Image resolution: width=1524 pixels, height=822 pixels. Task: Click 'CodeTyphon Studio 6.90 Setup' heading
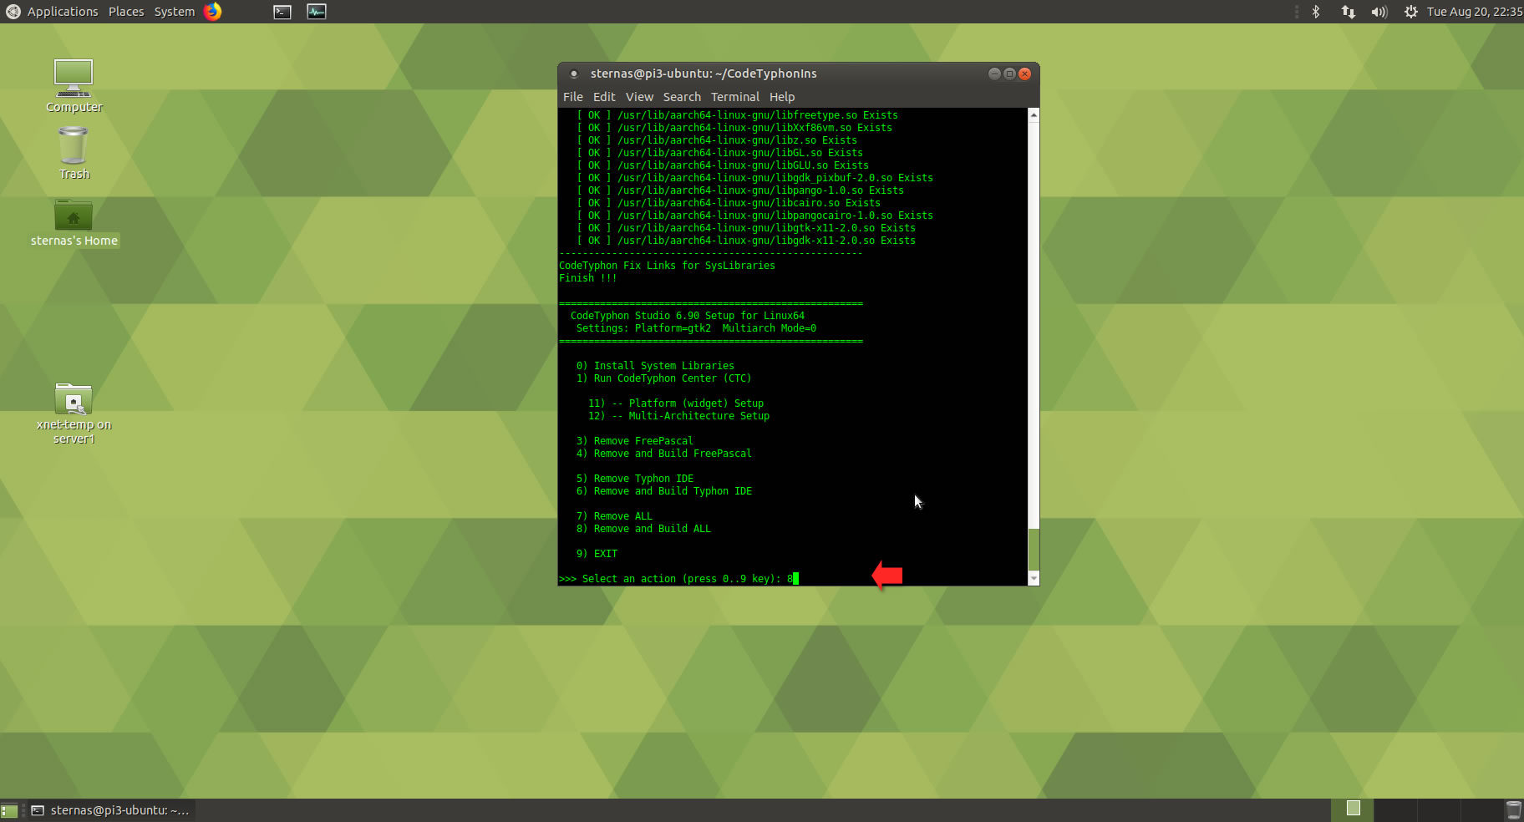click(687, 316)
